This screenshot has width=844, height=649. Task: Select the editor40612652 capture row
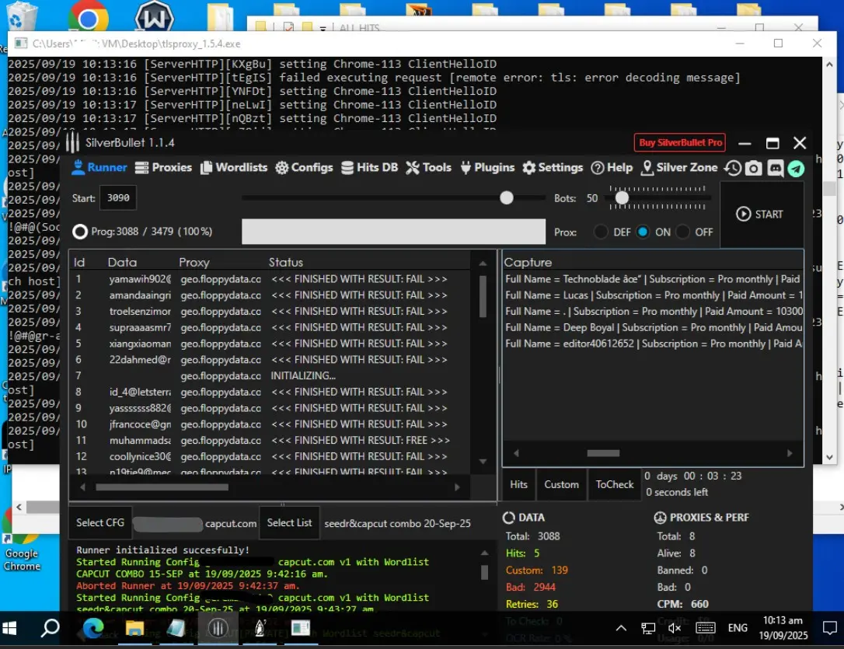coord(652,344)
